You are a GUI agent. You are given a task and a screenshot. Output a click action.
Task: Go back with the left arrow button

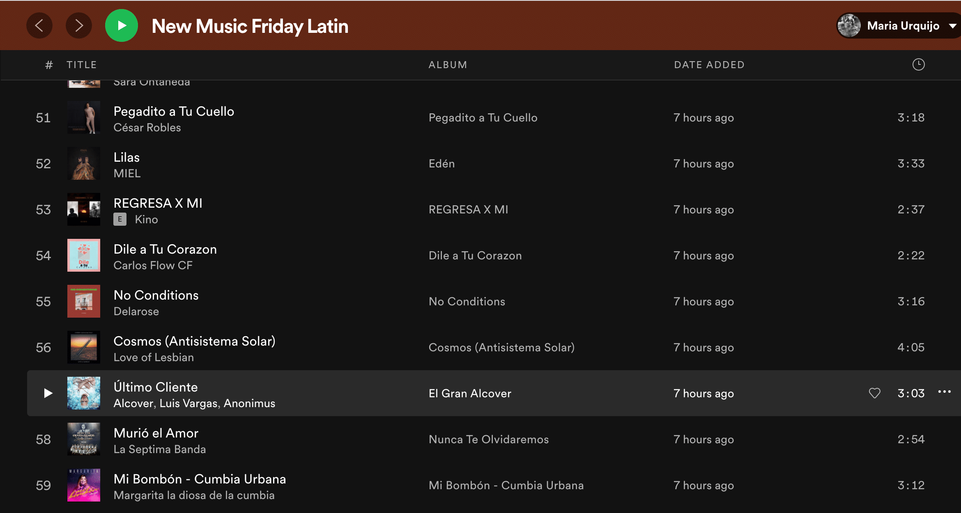tap(39, 25)
